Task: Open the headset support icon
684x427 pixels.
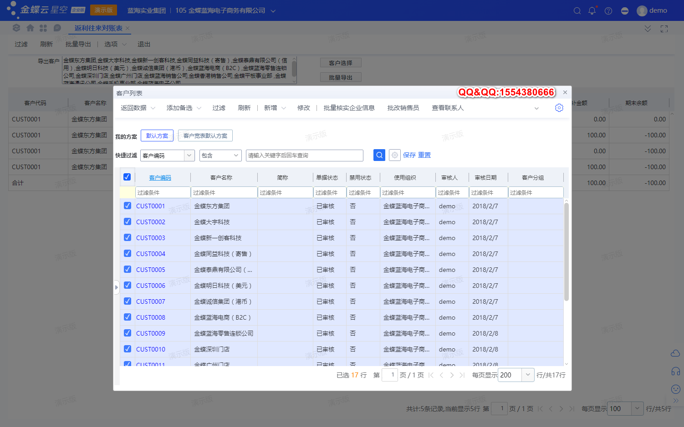Action: (676, 371)
